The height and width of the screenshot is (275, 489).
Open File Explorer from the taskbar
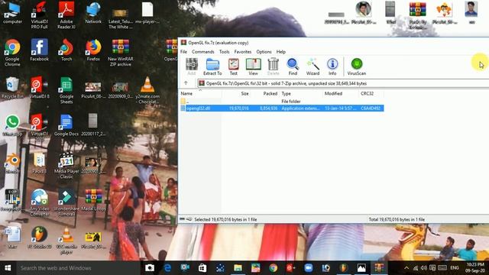(x=238, y=268)
